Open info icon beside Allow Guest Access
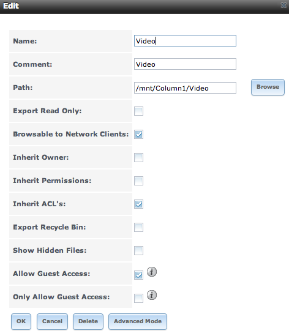Image resolution: width=289 pixels, height=336 pixels. coord(152,272)
